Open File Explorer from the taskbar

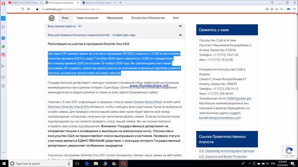pyautogui.click(x=96, y=163)
